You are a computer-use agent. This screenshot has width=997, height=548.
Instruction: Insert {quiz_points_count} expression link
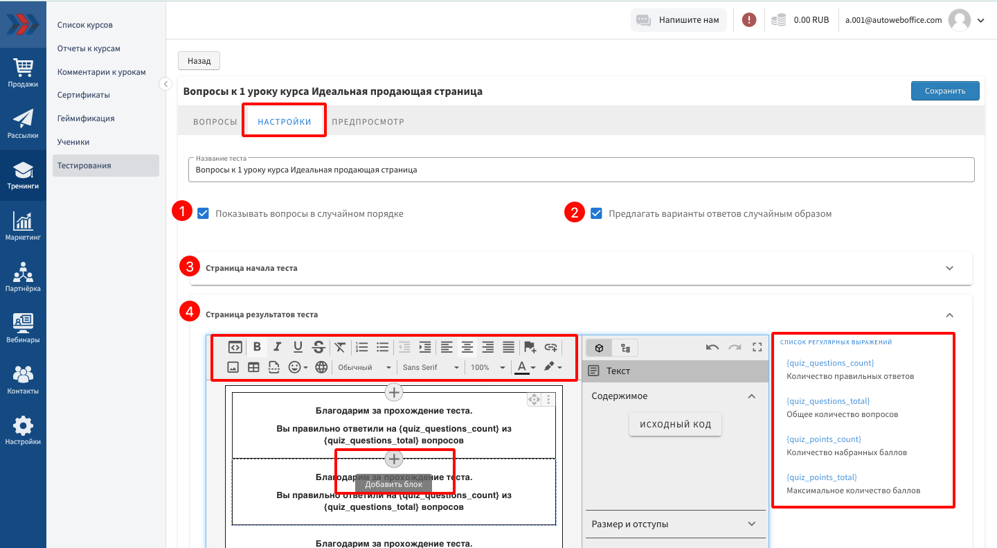[x=823, y=439]
